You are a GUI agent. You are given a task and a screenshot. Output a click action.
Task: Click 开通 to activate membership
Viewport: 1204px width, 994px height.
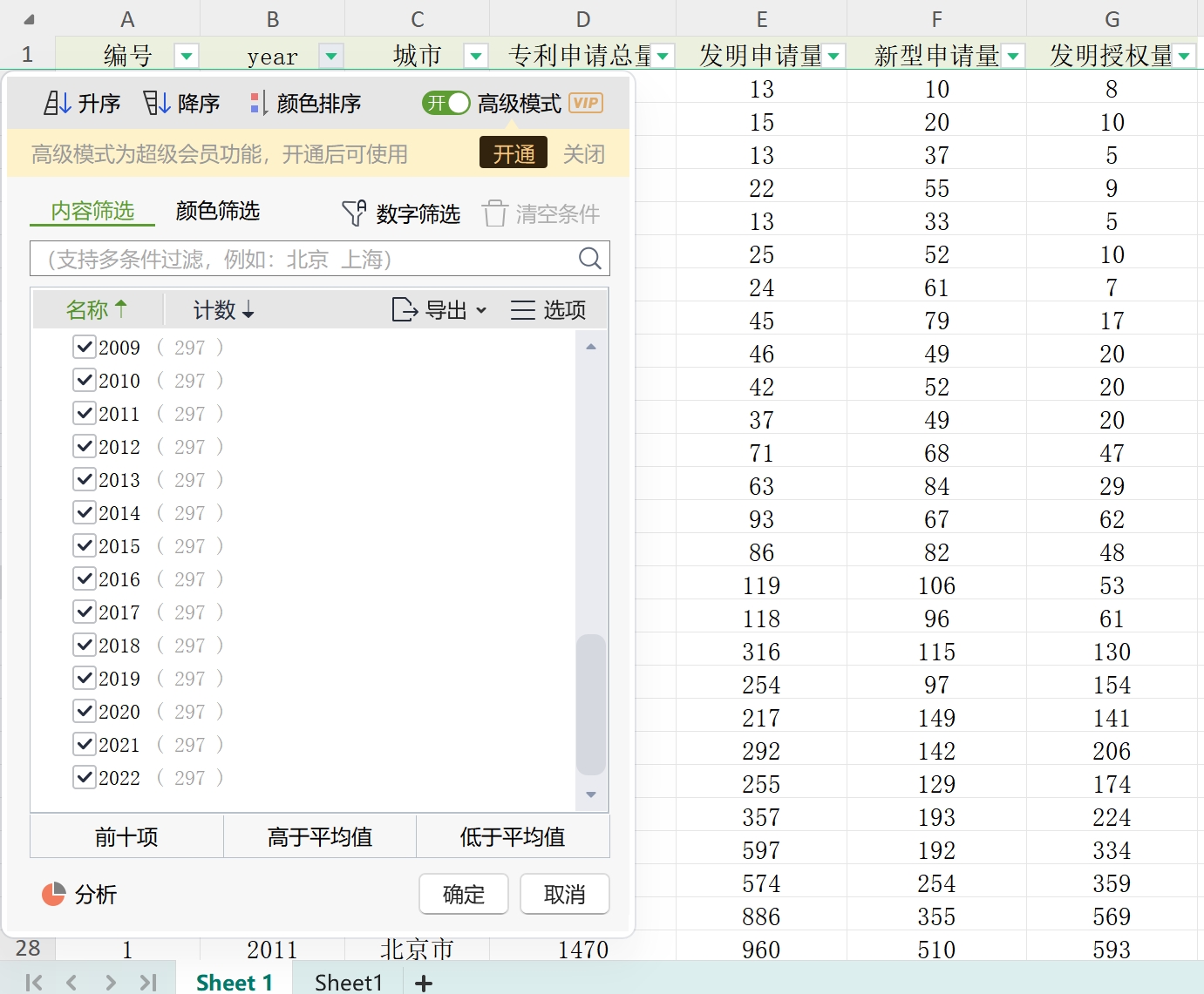coord(514,153)
